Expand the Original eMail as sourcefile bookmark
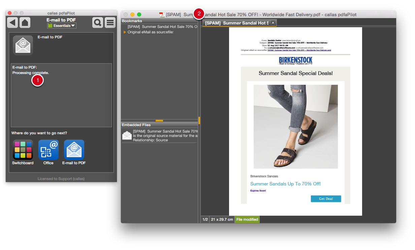415x250 pixels. [125, 32]
